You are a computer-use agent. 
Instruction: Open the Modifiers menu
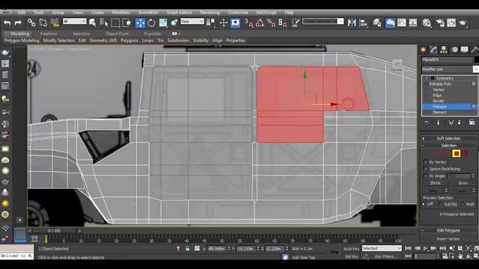click(121, 13)
